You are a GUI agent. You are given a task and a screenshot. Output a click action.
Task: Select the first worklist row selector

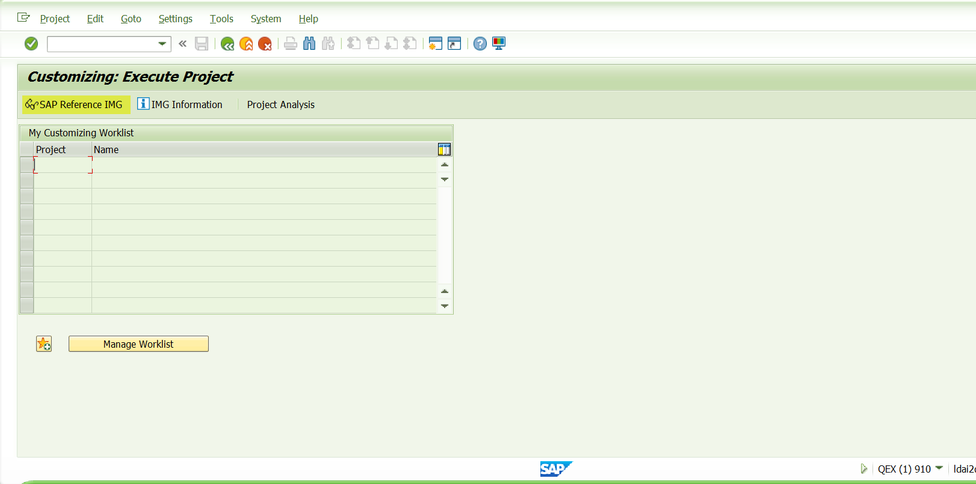tap(26, 165)
